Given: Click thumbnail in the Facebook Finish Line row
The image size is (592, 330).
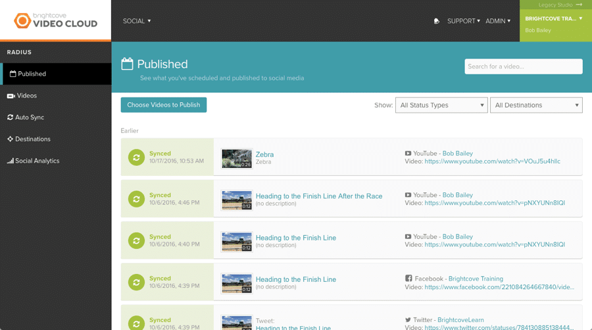Looking at the screenshot, I should click(x=237, y=283).
